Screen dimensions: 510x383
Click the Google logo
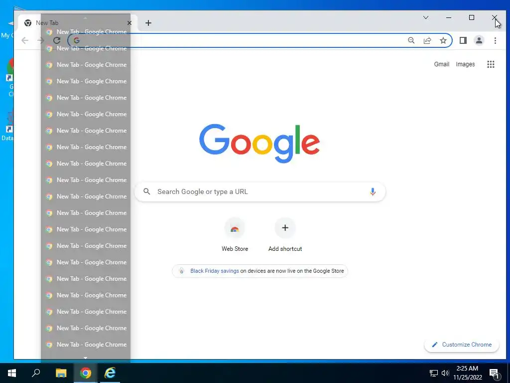[x=259, y=143]
